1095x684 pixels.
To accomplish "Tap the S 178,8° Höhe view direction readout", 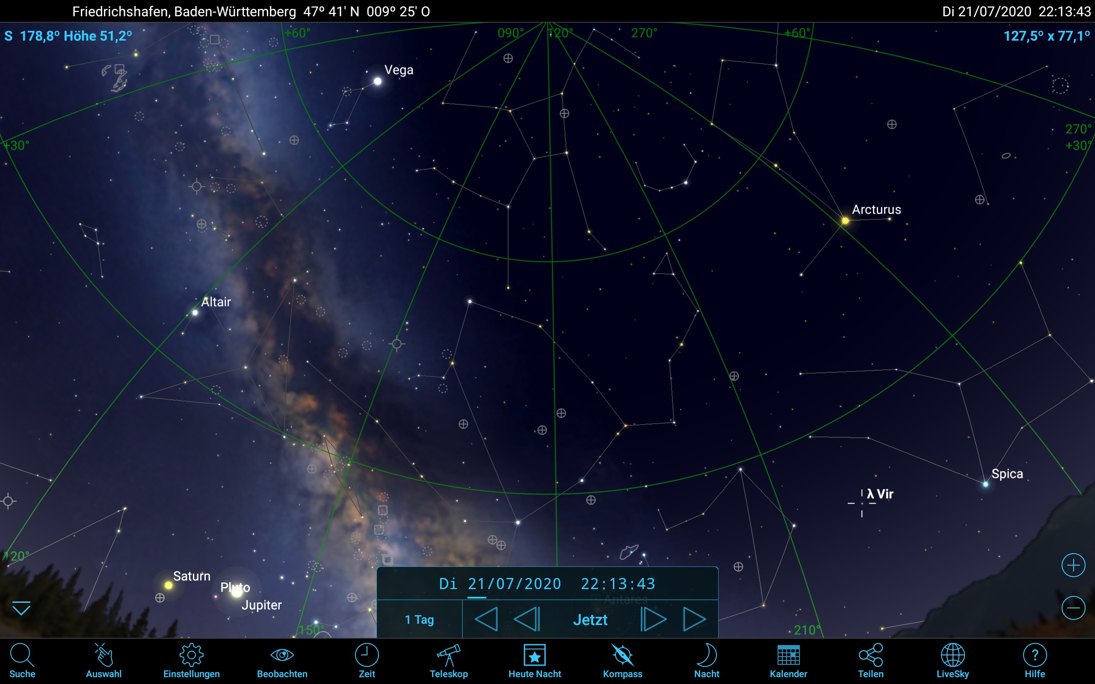I will point(68,36).
